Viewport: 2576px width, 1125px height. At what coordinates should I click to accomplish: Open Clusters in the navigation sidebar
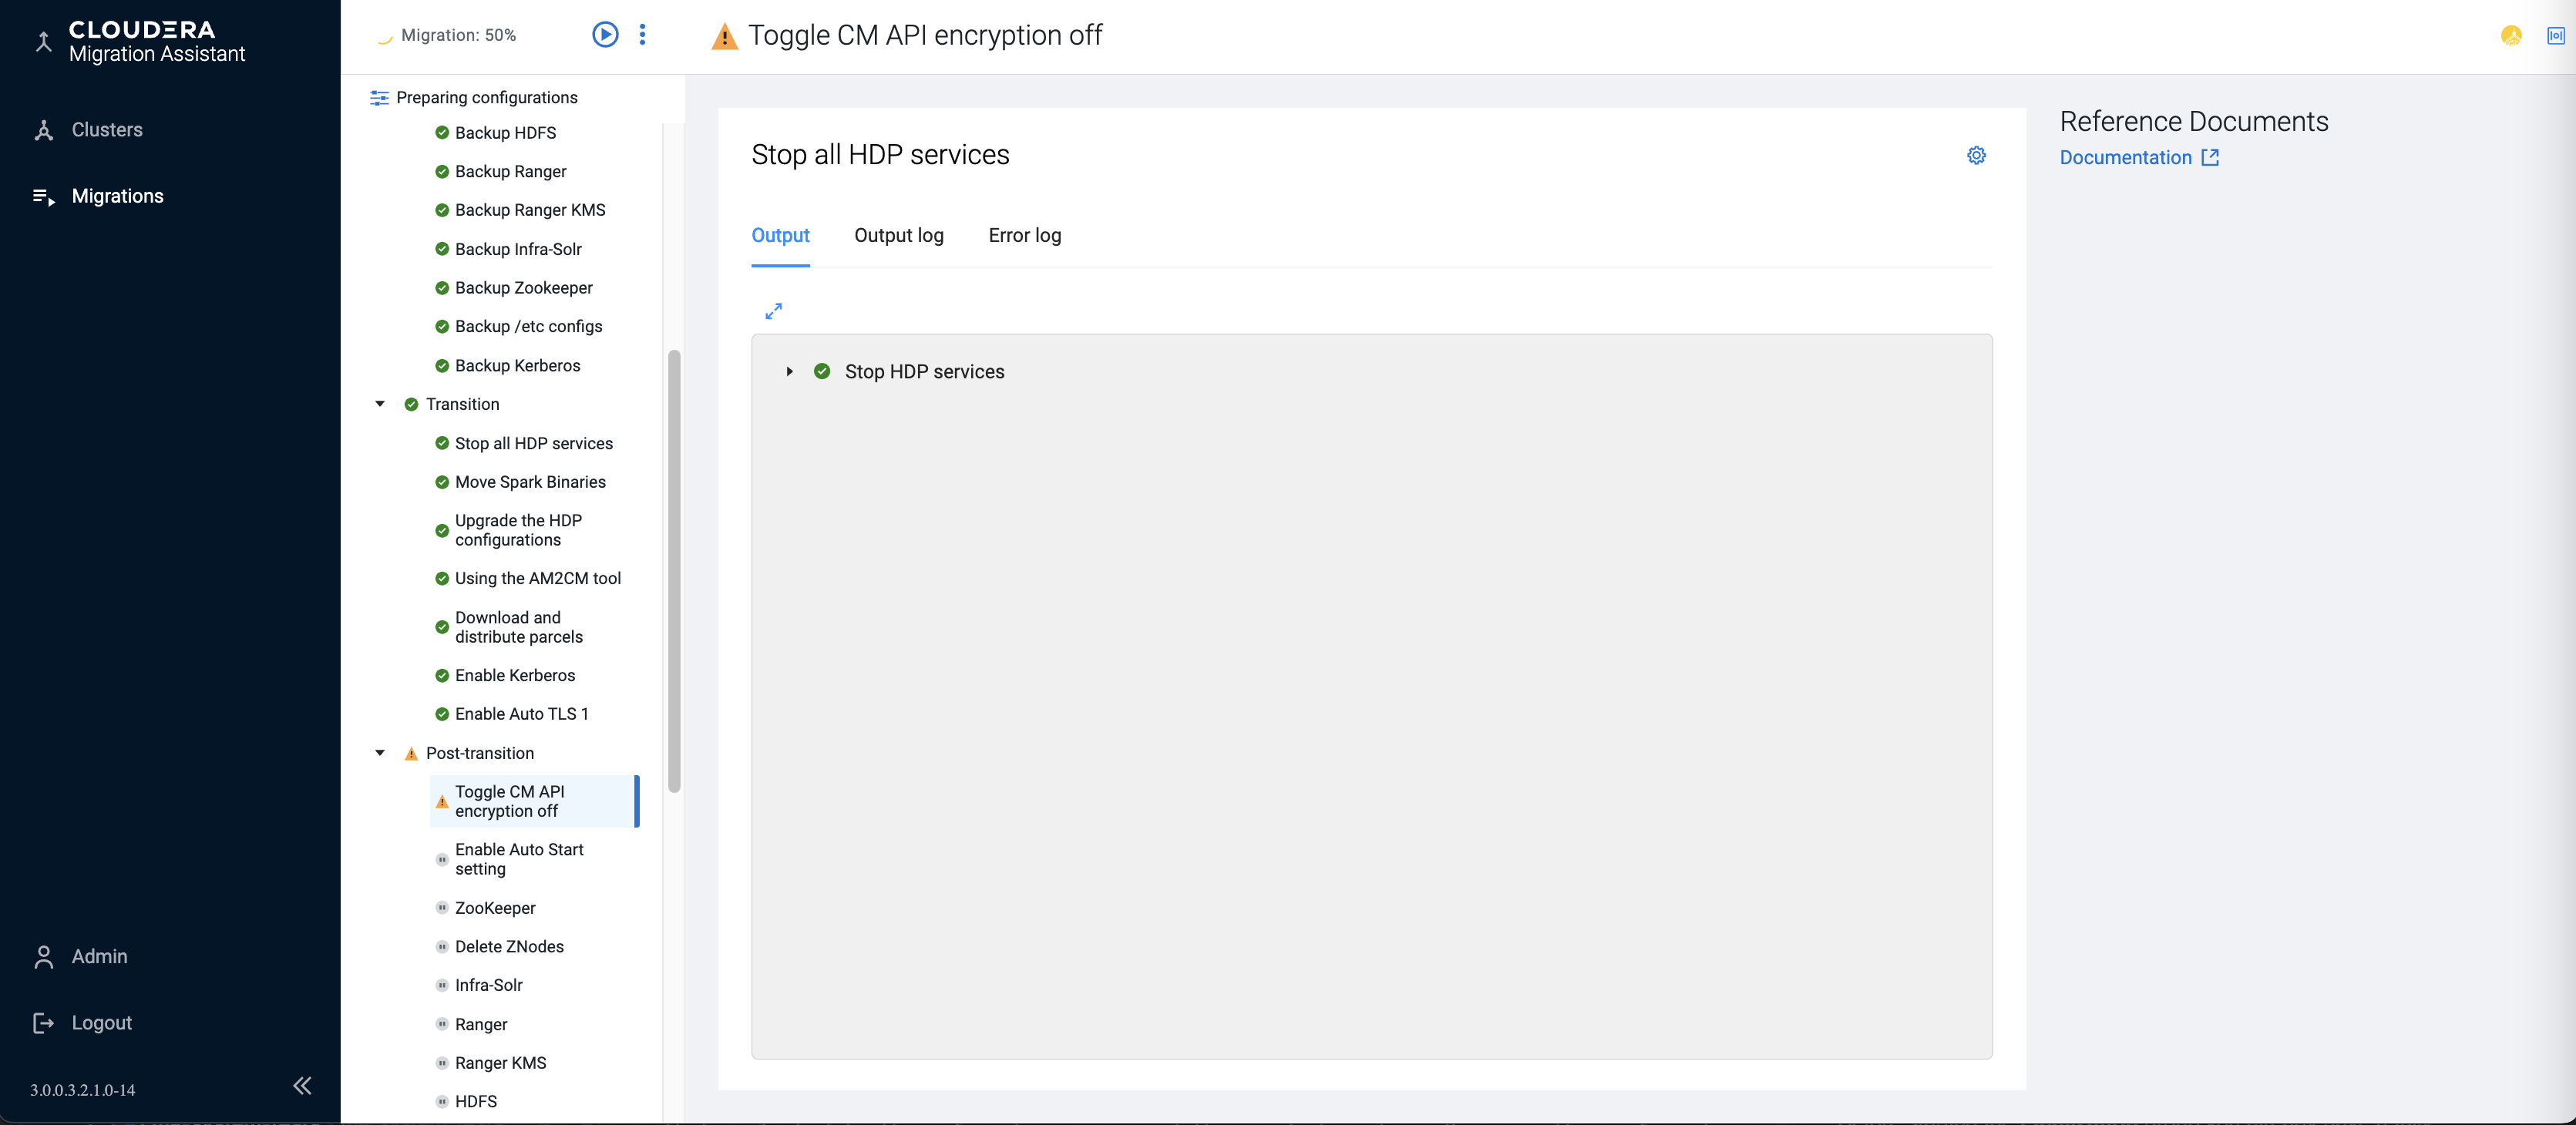click(x=107, y=130)
